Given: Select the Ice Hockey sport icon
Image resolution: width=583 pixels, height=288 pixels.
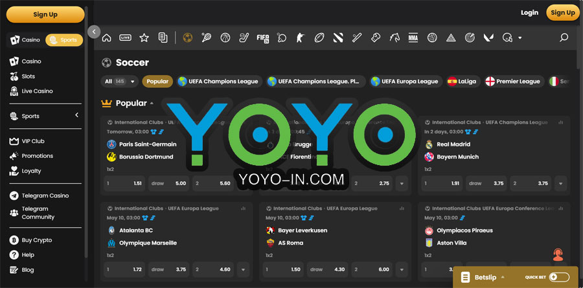Looking at the screenshot, I should pos(244,38).
